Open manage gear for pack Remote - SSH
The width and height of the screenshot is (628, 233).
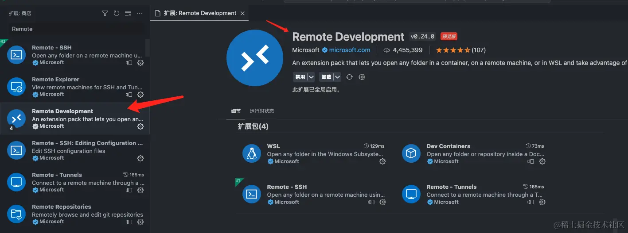pos(383,202)
